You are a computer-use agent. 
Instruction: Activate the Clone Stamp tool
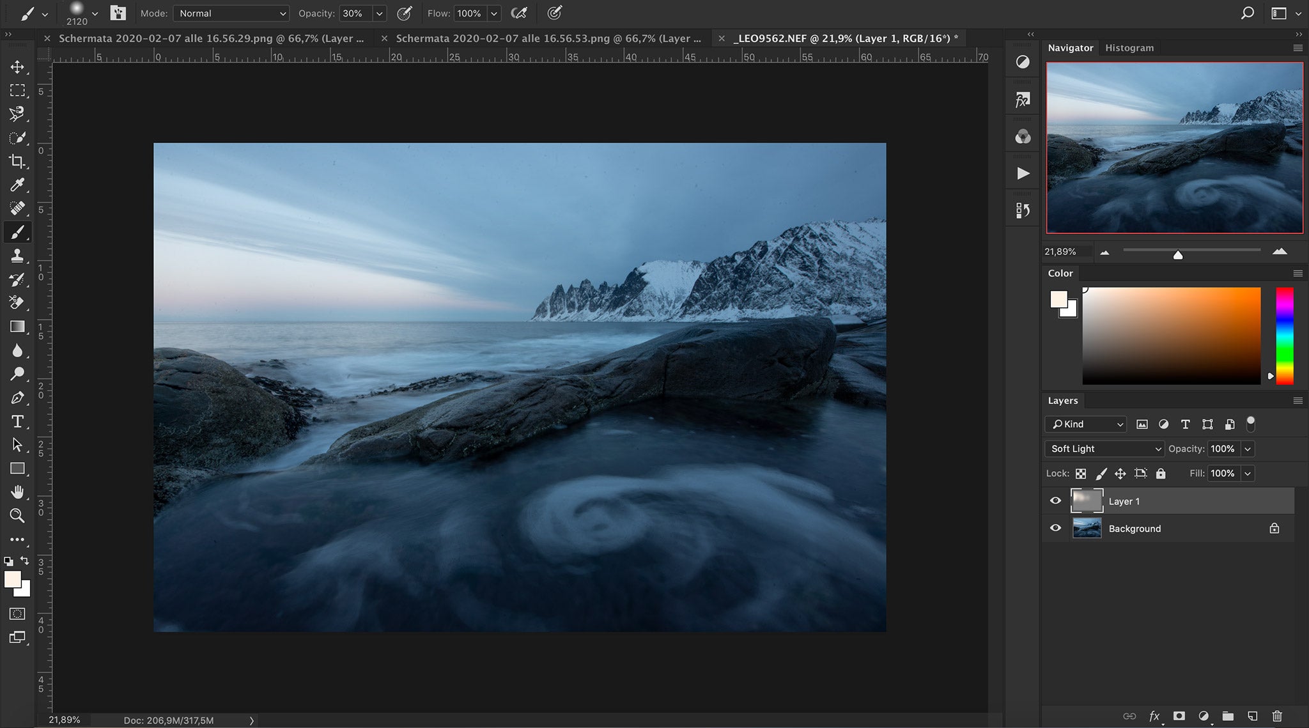pyautogui.click(x=17, y=255)
